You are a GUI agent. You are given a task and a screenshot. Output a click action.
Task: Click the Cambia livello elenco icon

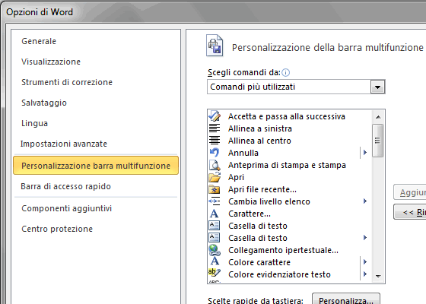point(215,201)
